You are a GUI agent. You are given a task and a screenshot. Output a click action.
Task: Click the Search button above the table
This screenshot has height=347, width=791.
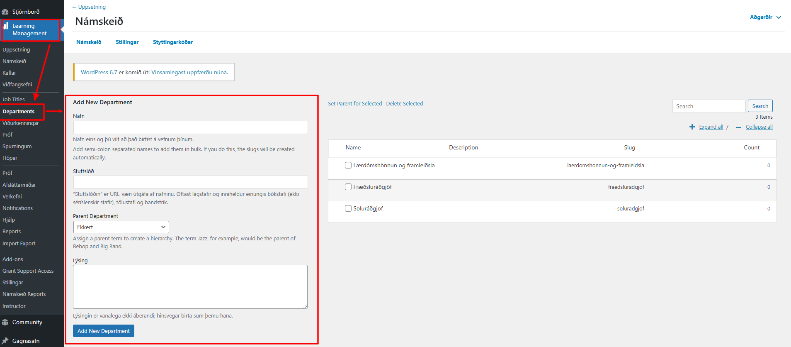pos(760,106)
